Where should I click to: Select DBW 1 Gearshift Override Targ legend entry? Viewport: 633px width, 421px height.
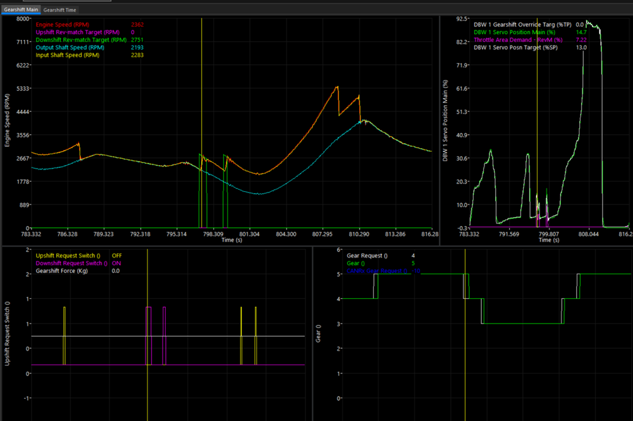(522, 25)
